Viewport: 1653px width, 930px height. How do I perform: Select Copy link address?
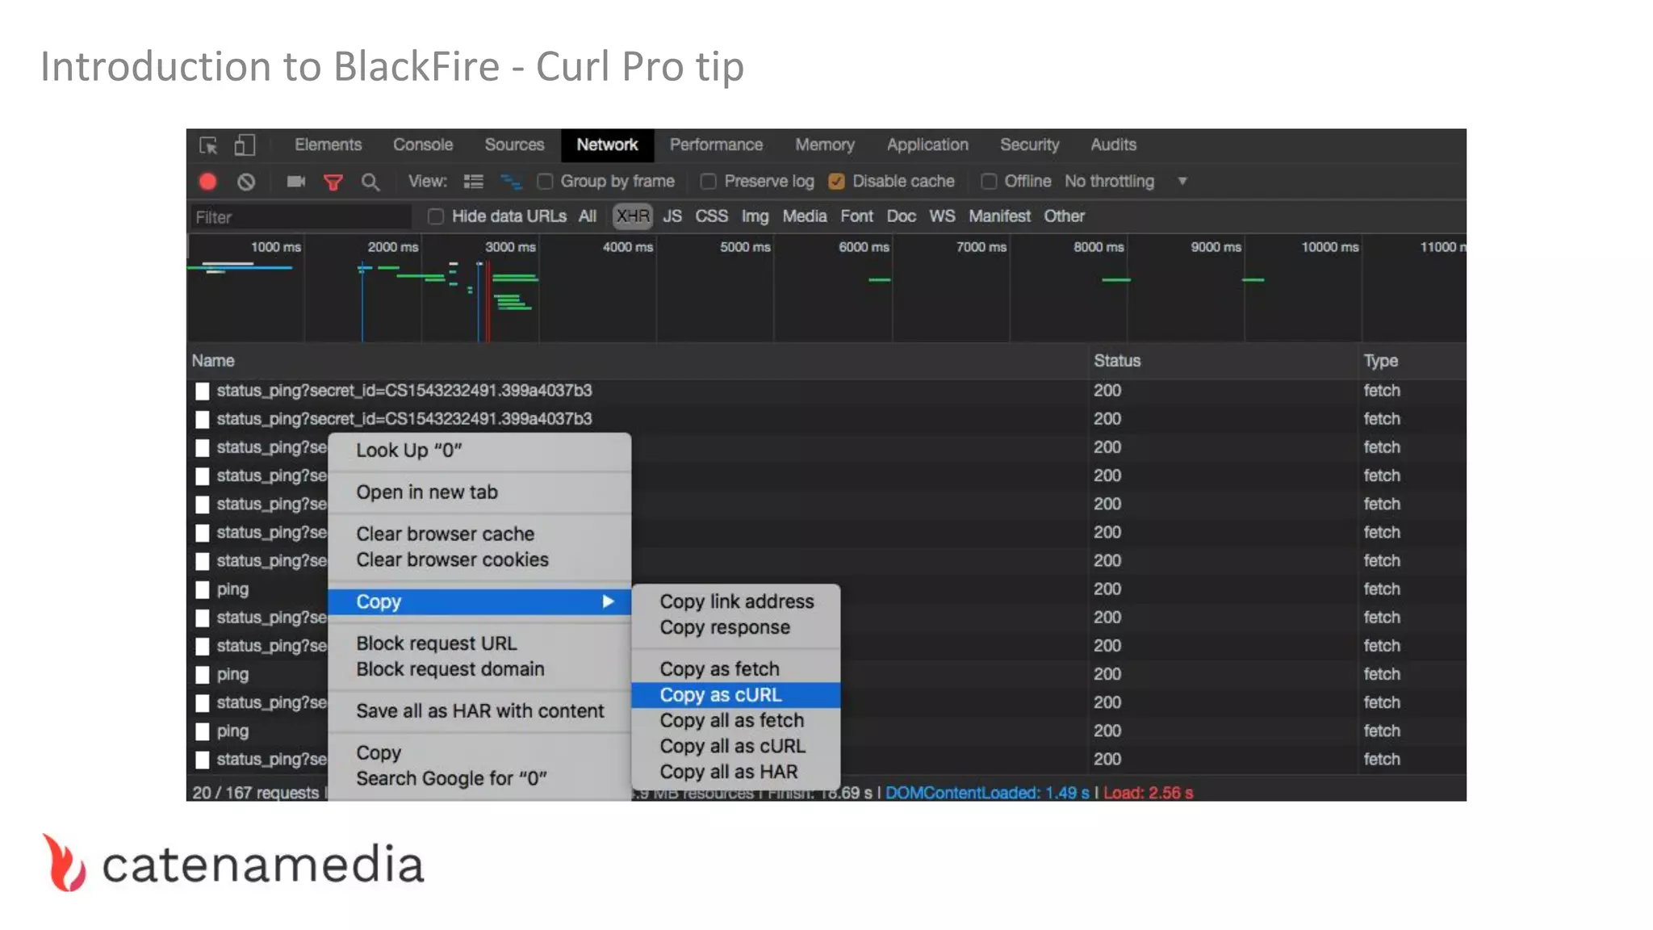click(736, 602)
